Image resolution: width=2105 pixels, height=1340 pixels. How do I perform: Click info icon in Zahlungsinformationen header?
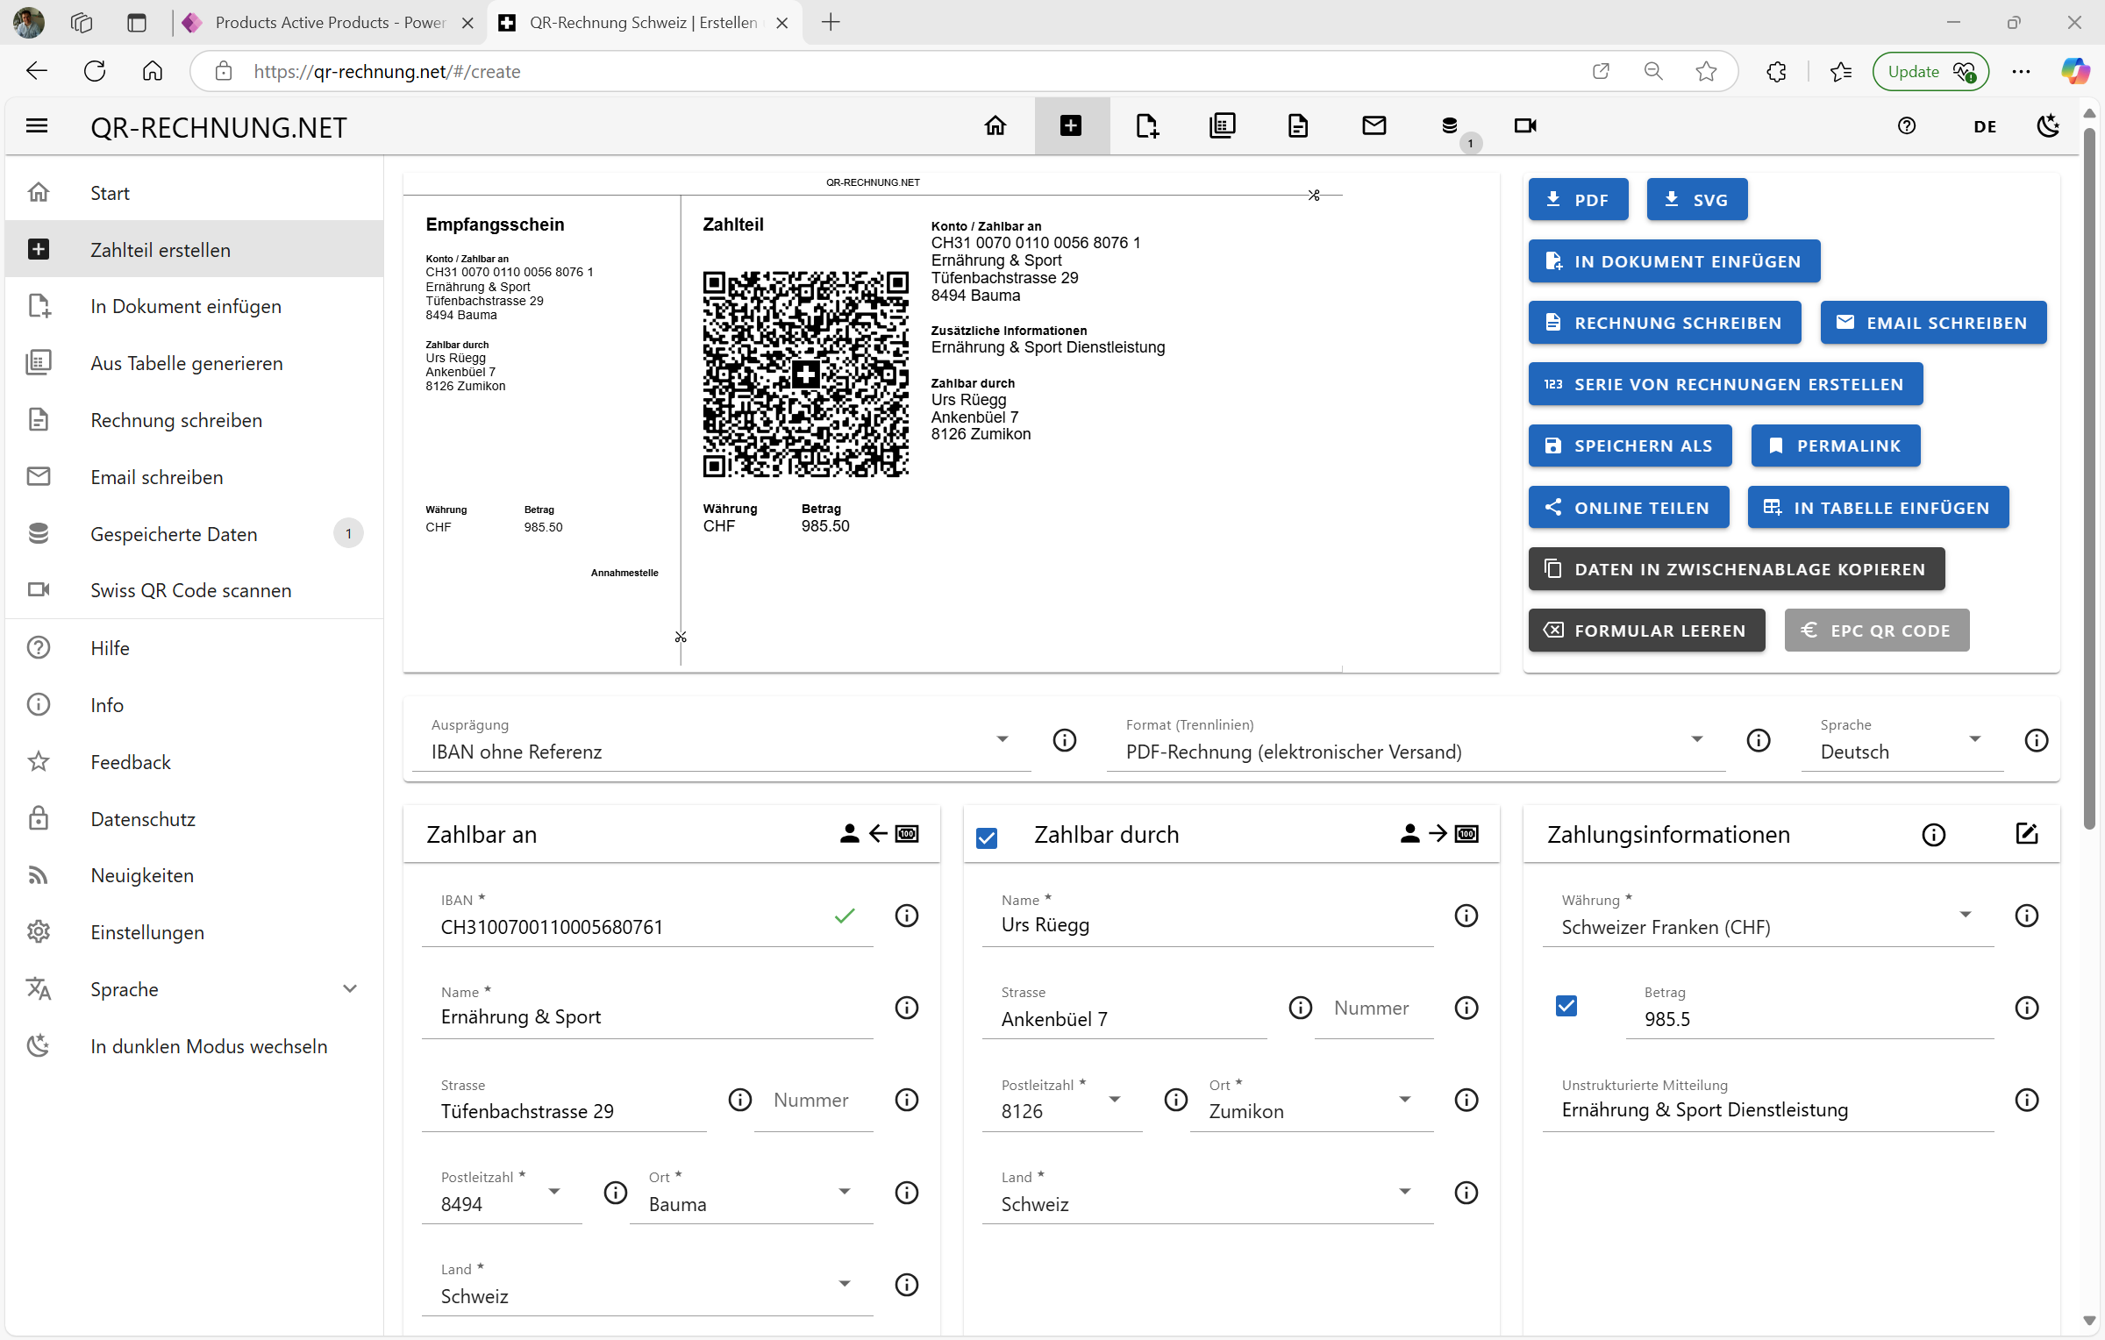click(x=1933, y=835)
